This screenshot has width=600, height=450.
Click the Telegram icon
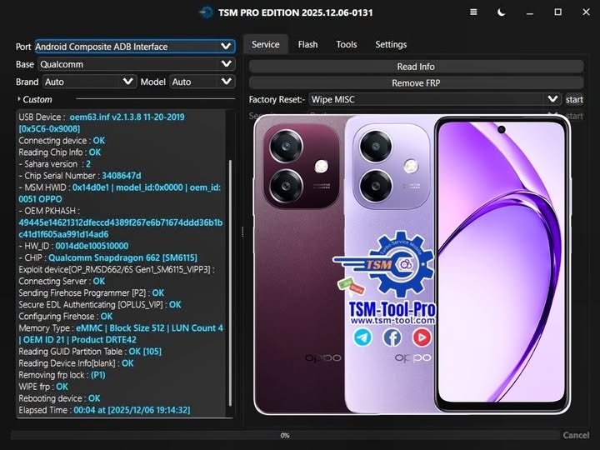click(x=362, y=337)
